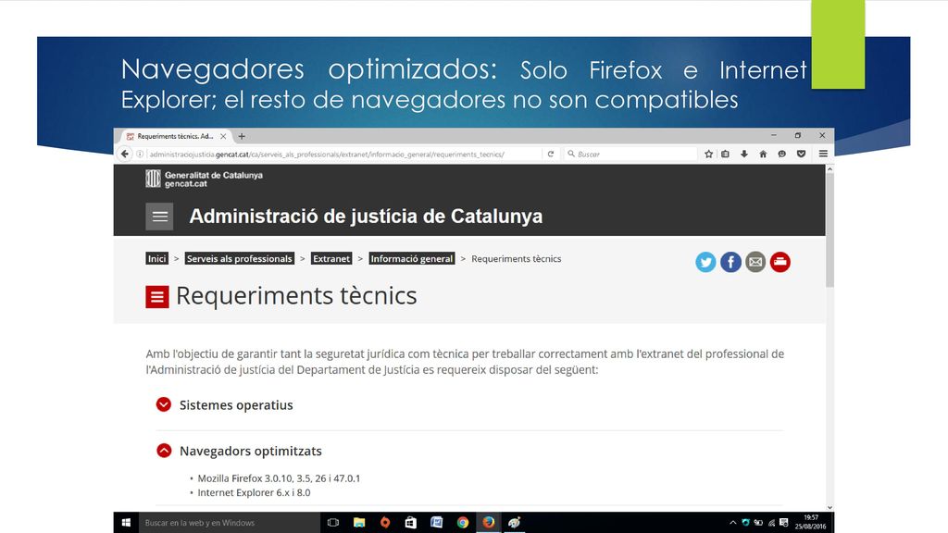
Task: Click the page vertical scrollbar thumb
Action: point(830,230)
